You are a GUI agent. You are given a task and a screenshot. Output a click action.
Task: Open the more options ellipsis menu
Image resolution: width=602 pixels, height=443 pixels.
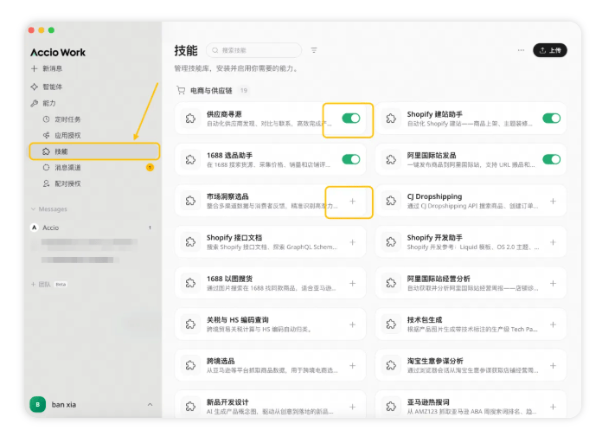click(521, 50)
